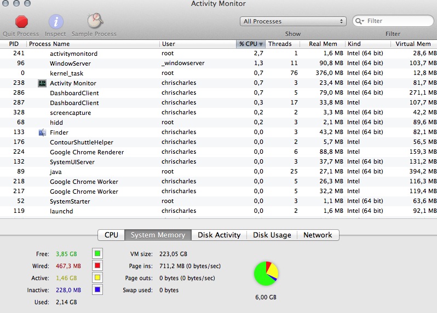
Task: Select the ContourShuttleHelper process row
Action: pos(219,142)
